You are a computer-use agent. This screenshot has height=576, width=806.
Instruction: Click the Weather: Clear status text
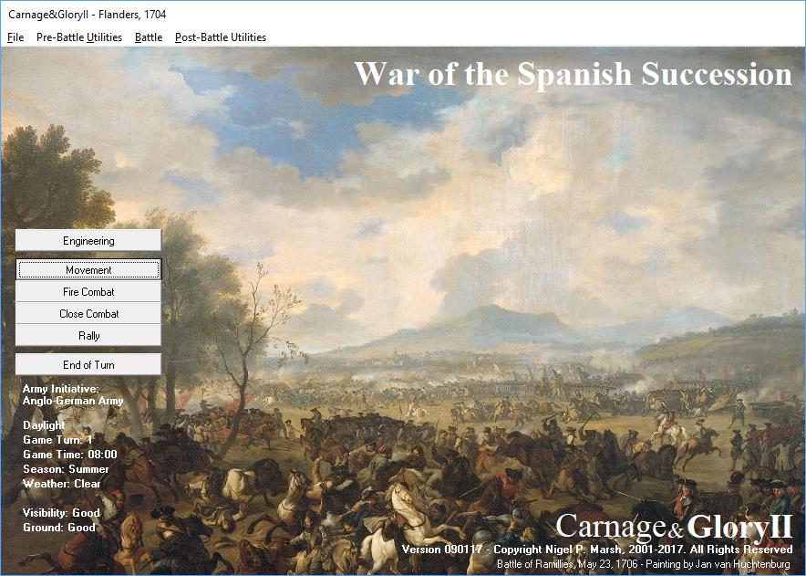click(62, 484)
